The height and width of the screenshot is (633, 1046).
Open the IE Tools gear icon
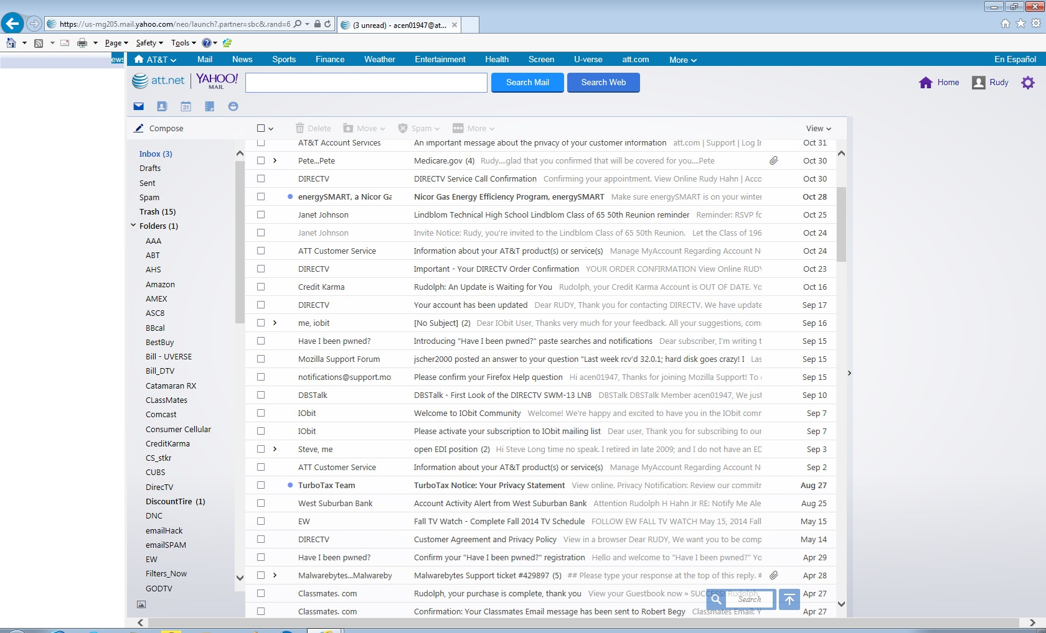click(x=1036, y=24)
